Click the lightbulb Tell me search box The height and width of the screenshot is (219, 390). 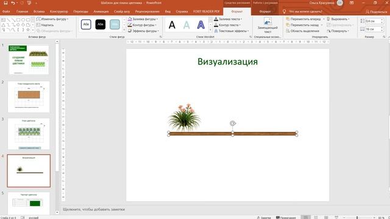pyautogui.click(x=303, y=12)
